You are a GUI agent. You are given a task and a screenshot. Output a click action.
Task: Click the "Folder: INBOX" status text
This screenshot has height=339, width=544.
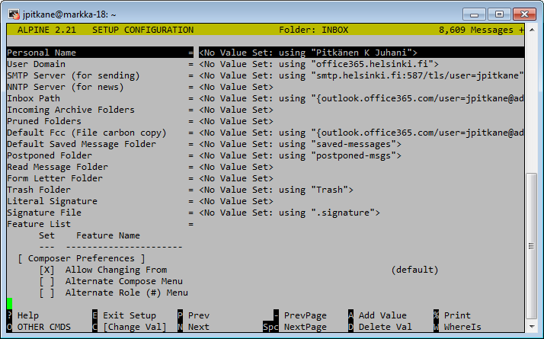pos(314,30)
